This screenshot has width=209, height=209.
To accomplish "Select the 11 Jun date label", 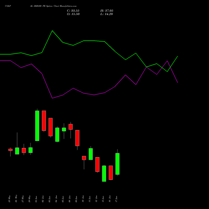I will 90,199.
